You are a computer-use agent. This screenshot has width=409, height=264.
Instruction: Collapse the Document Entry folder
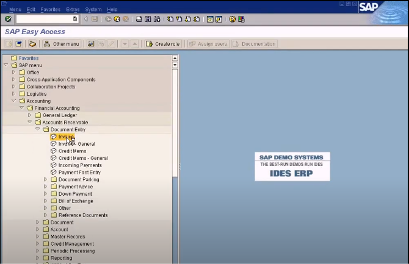point(38,129)
